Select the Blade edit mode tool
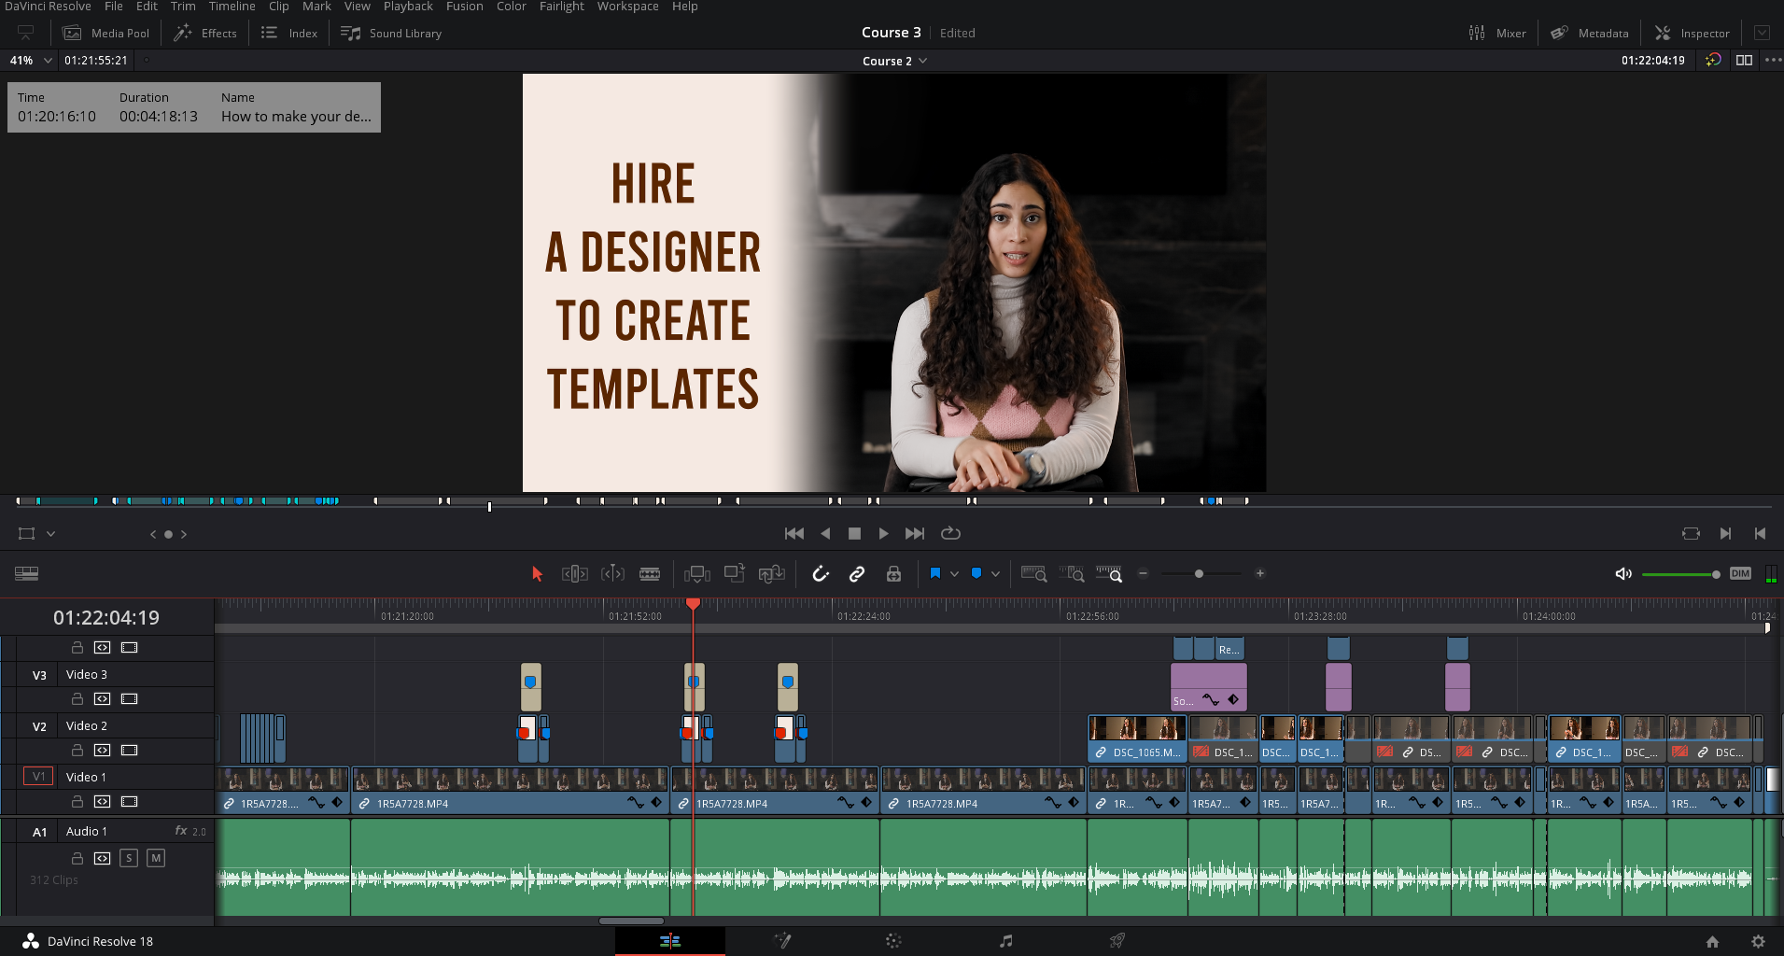 point(650,574)
